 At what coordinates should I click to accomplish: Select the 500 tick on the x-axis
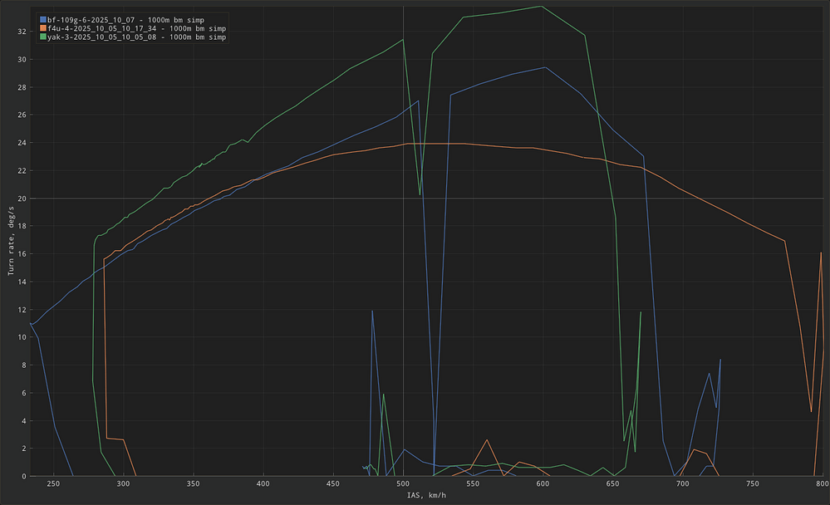pos(403,484)
